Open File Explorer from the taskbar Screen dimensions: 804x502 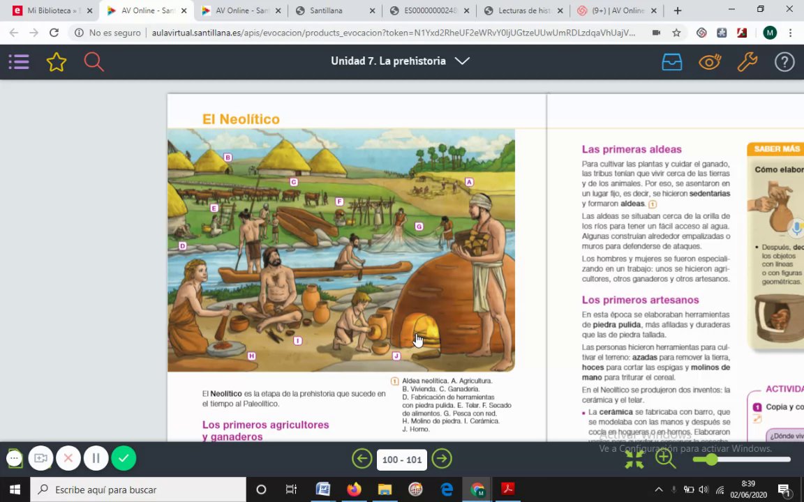pos(385,489)
